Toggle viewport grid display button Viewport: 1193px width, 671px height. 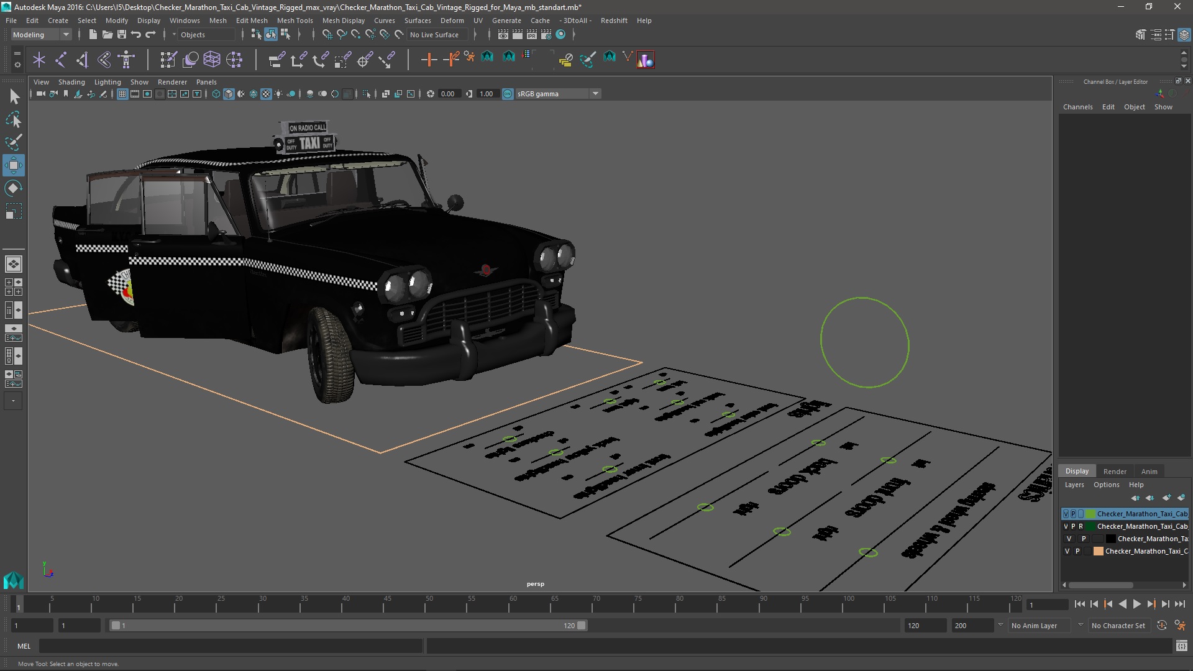pyautogui.click(x=122, y=94)
